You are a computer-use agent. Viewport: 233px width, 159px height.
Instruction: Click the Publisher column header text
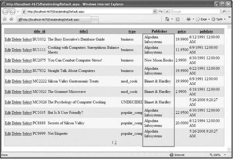tap(159, 31)
